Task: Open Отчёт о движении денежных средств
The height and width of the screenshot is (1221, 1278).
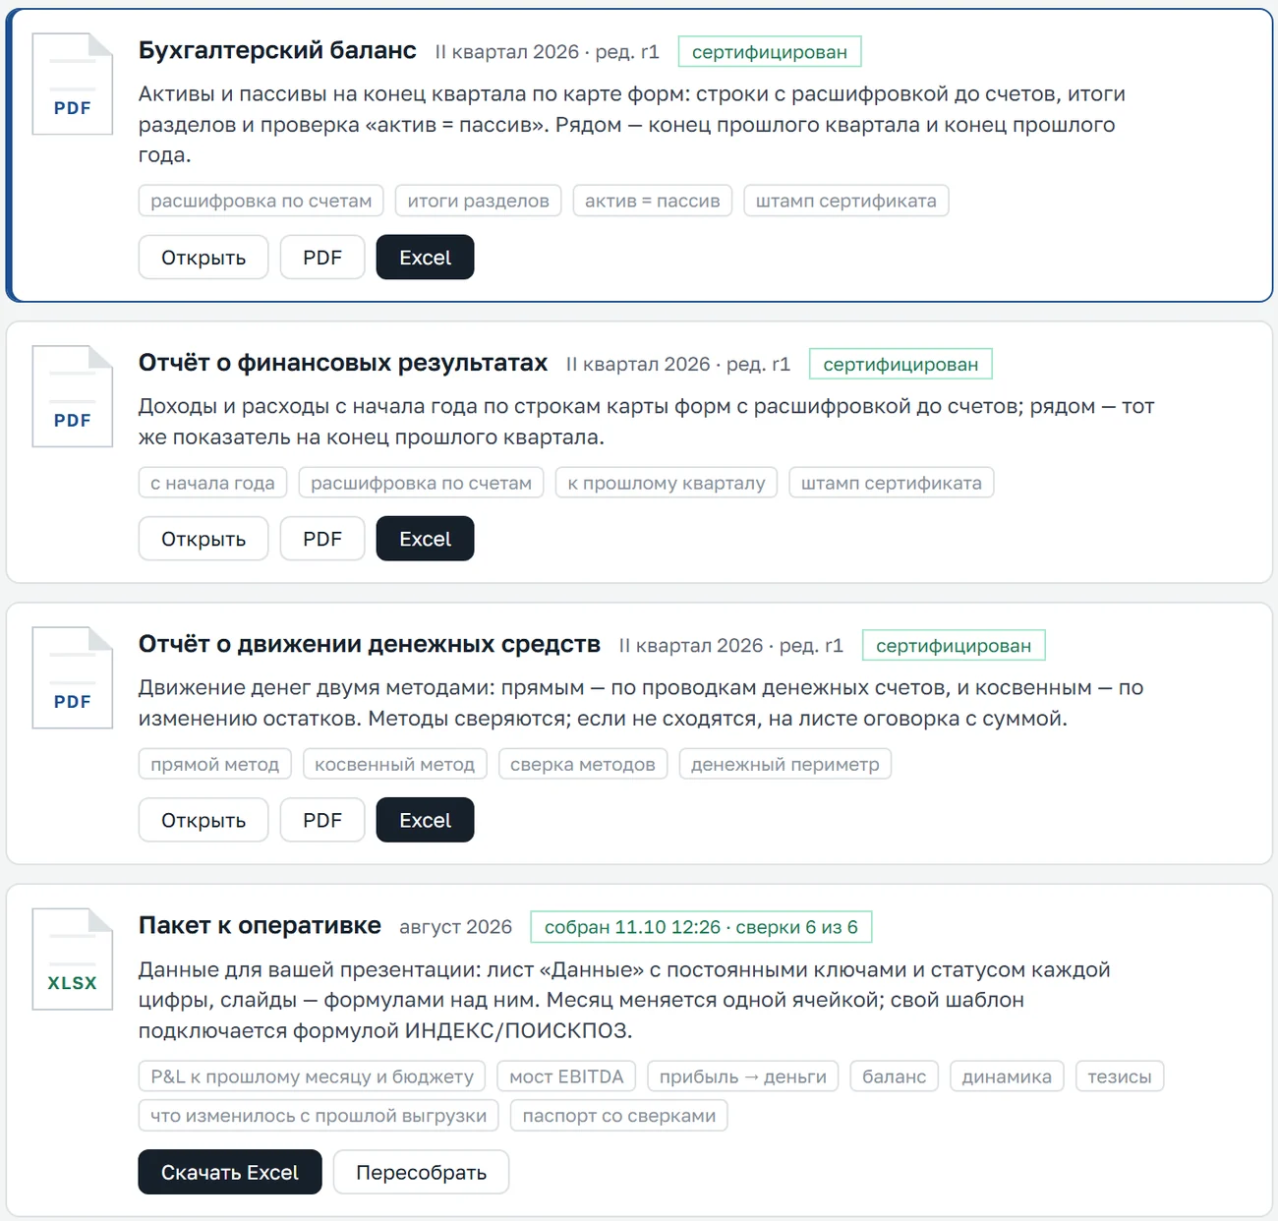Action: click(x=203, y=820)
